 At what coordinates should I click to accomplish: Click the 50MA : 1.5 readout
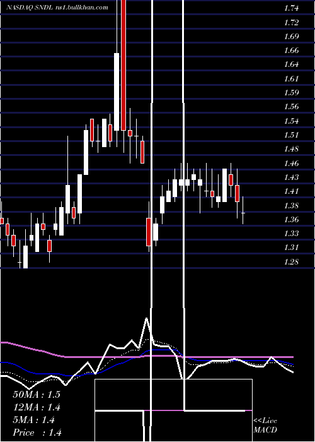(37, 395)
